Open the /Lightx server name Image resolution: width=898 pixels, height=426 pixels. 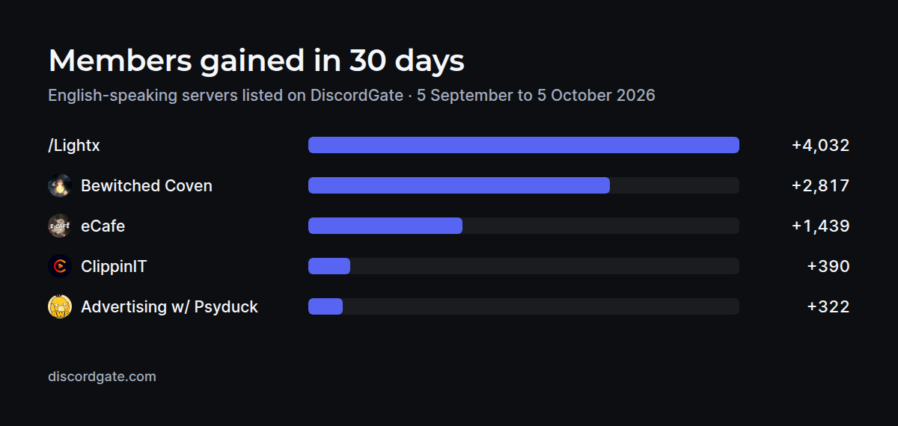pyautogui.click(x=74, y=145)
